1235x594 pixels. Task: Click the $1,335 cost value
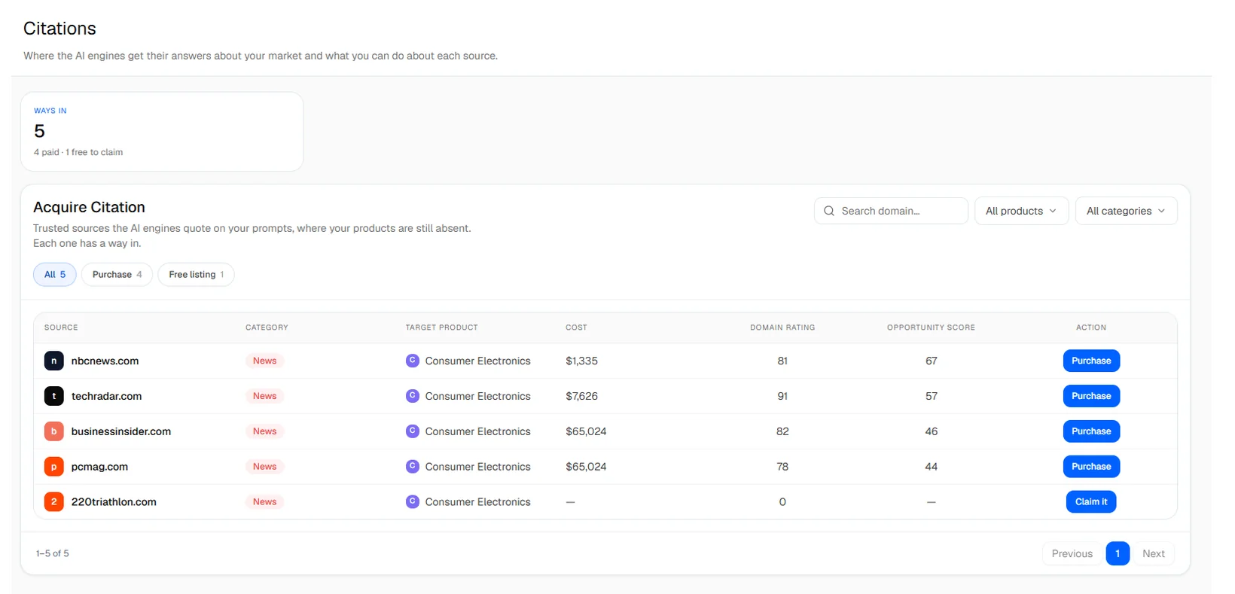point(581,361)
